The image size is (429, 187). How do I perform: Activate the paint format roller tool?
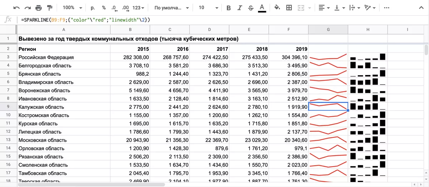(50, 7)
